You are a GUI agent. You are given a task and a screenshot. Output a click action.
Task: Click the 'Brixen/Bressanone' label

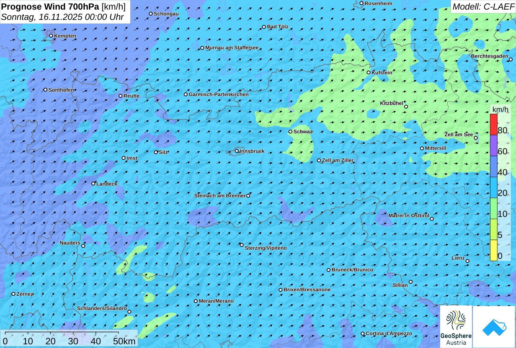pyautogui.click(x=307, y=289)
